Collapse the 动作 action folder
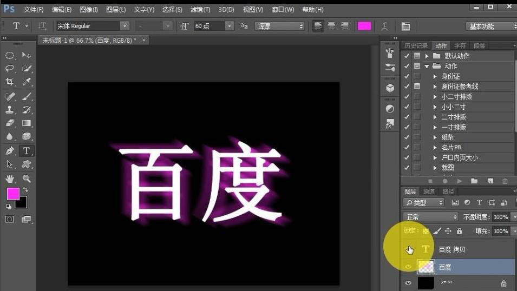The image size is (517, 291). [427, 66]
